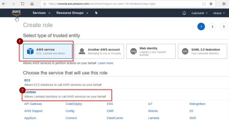
Task: Click the browser back arrow
Action: [4, 4]
